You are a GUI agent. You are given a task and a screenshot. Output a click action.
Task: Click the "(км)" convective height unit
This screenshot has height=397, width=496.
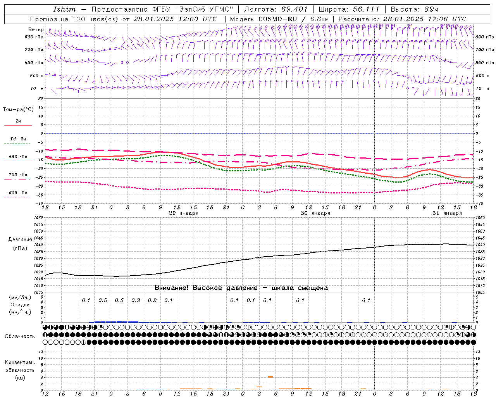click(20, 378)
